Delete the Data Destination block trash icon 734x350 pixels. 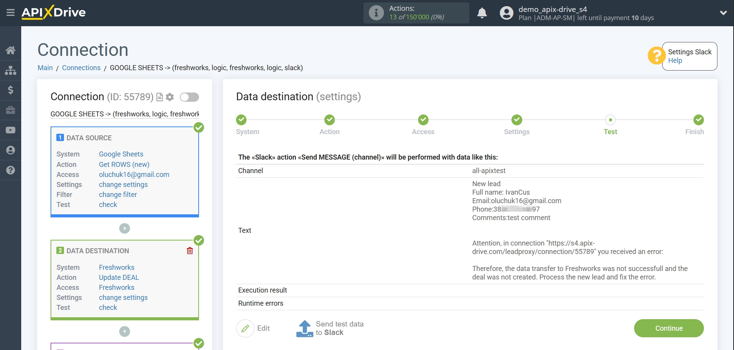(x=190, y=251)
